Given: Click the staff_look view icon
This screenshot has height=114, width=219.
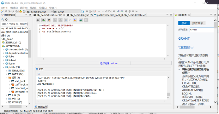Looking at the screenshot, I should (13, 81).
